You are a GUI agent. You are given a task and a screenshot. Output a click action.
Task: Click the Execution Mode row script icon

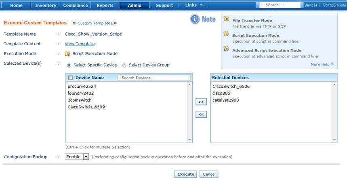pos(67,54)
